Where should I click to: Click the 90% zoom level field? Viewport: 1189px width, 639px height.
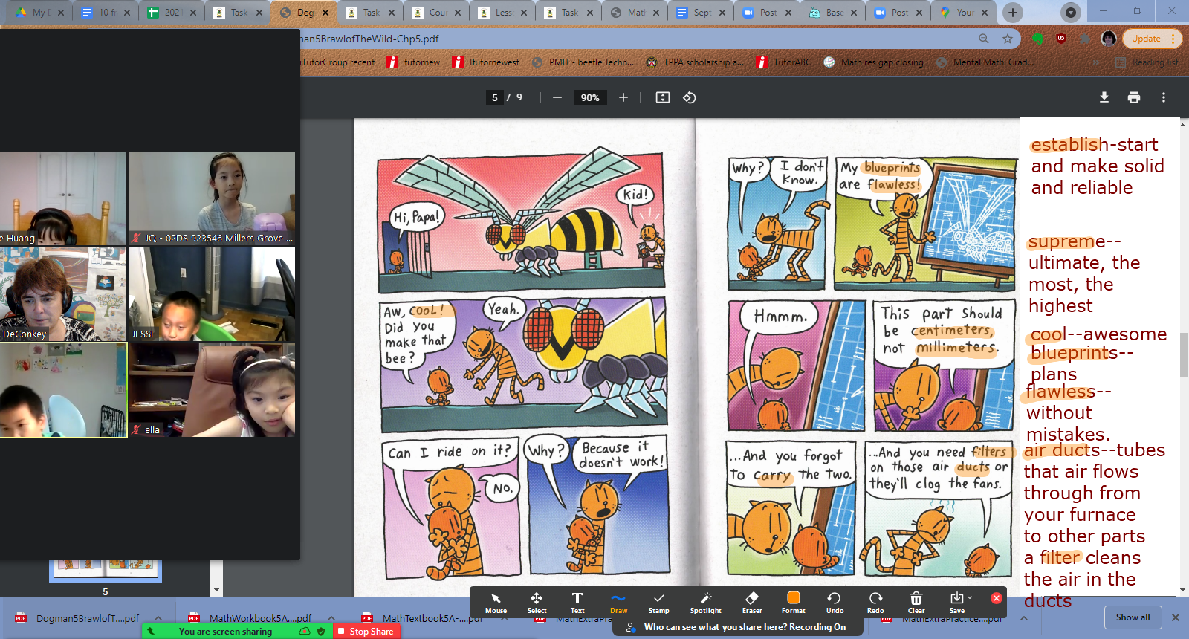(x=590, y=97)
